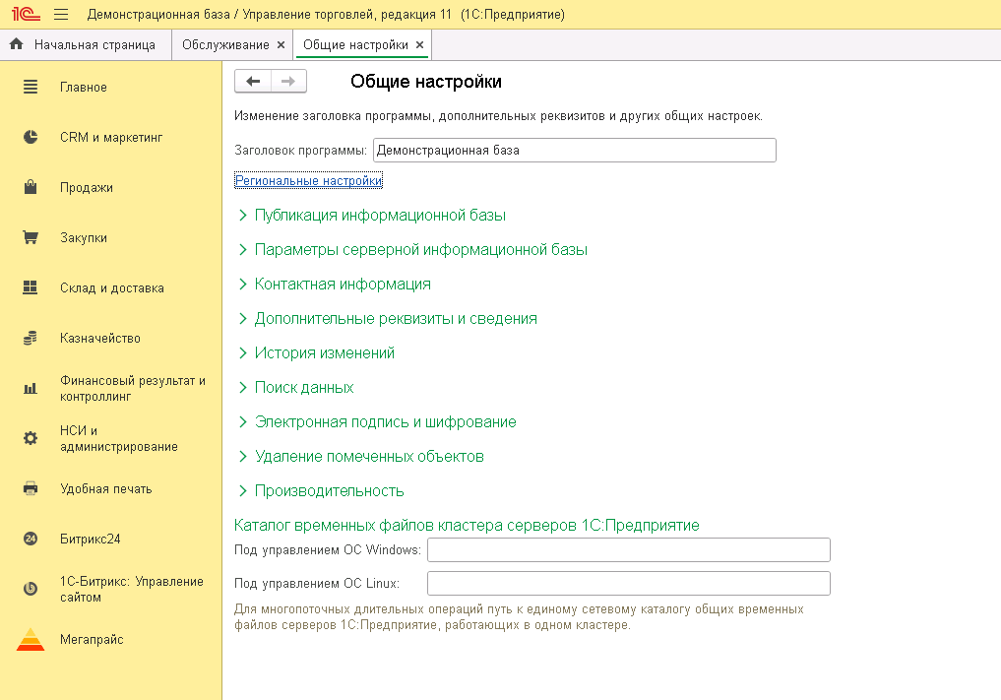
Task: Click the Битрикс24 sidebar icon
Action: [x=31, y=540]
